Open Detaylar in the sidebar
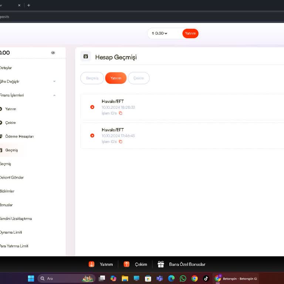284x284 pixels. click(x=6, y=68)
